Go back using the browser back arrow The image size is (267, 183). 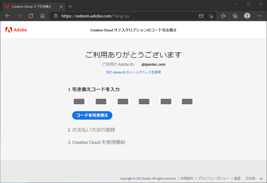tap(8, 16)
